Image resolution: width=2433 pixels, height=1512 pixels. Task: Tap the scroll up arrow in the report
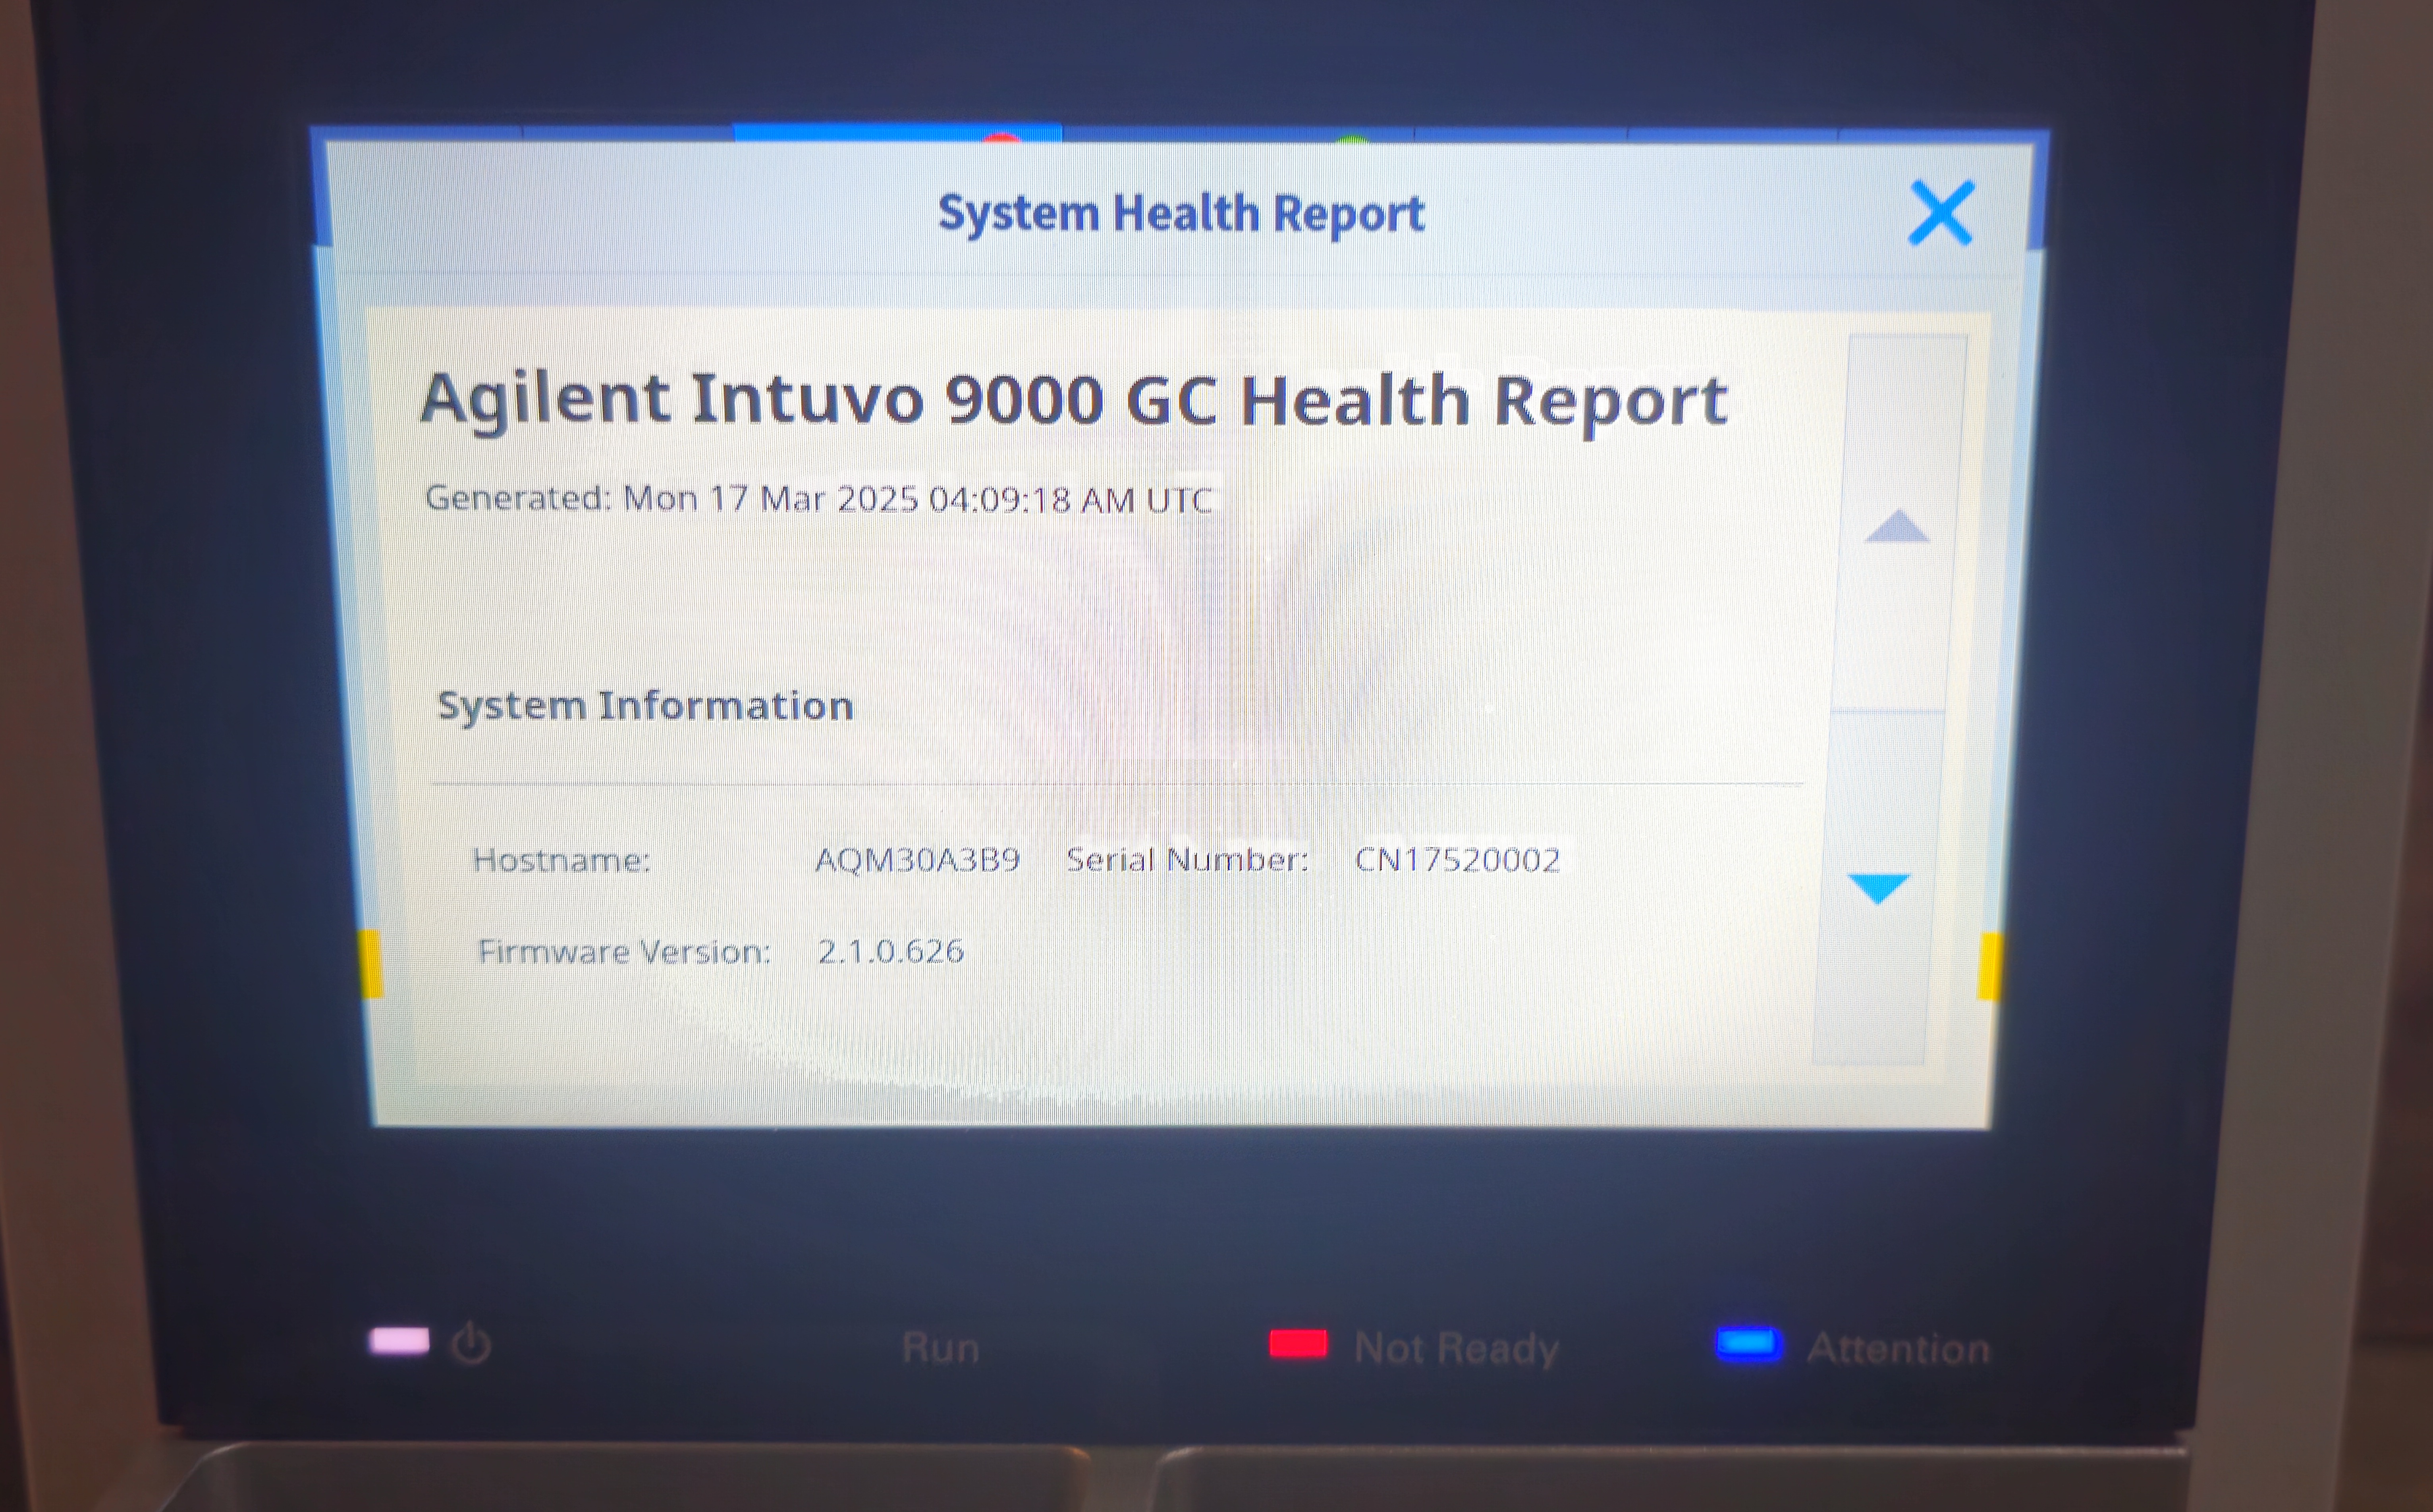tap(1896, 526)
